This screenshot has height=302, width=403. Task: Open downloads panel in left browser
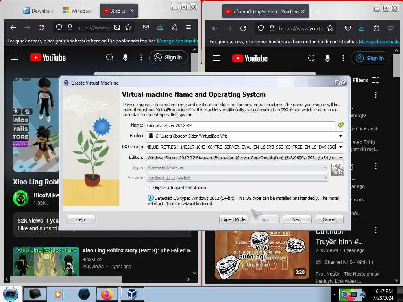pos(160,27)
